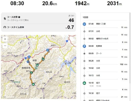Click the southernmost green summit marker on map
The width and height of the screenshot is (131, 101).
coord(33,84)
